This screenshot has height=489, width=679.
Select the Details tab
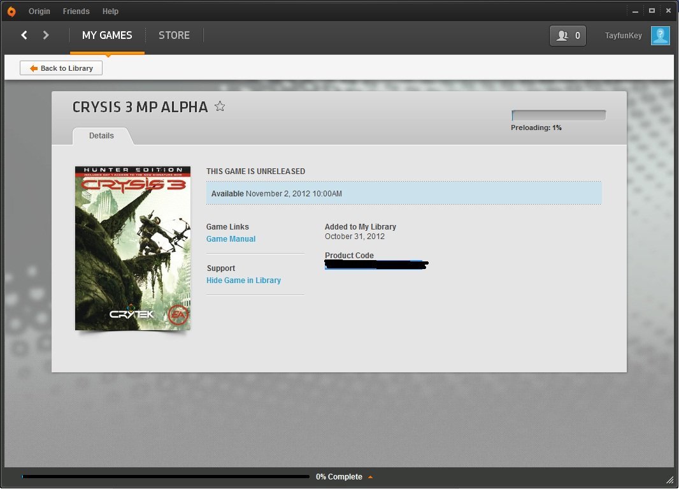[x=101, y=136]
